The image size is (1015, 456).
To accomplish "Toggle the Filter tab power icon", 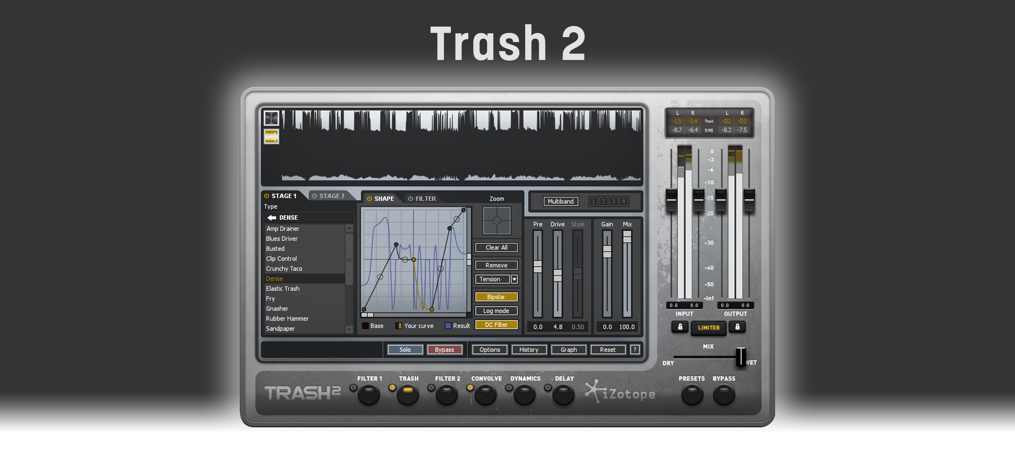I will tap(410, 198).
